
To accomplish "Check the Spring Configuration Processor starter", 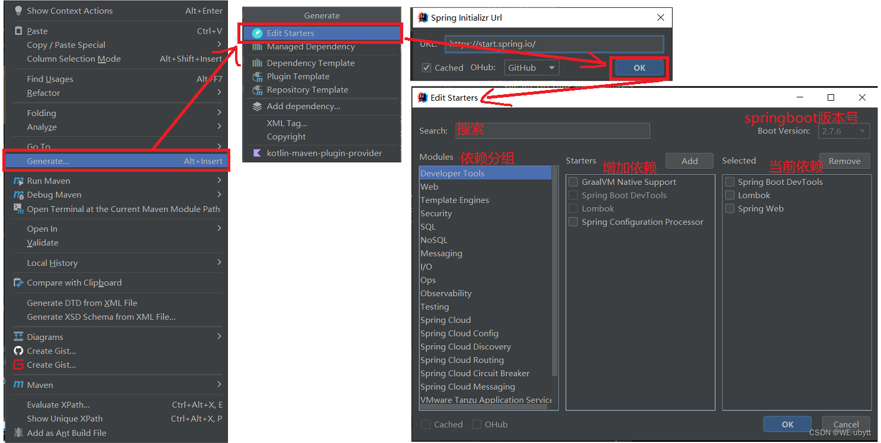I will tap(573, 222).
